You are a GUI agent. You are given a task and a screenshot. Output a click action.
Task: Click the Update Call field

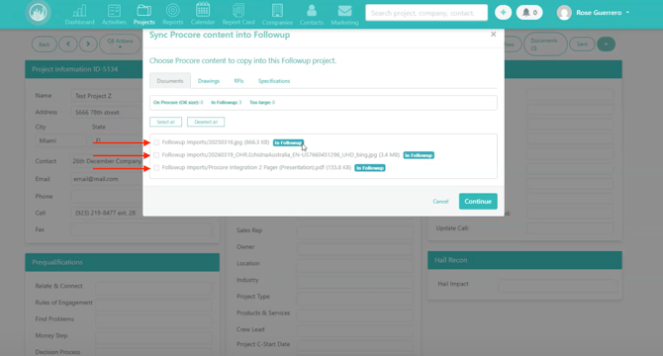pyautogui.click(x=570, y=228)
